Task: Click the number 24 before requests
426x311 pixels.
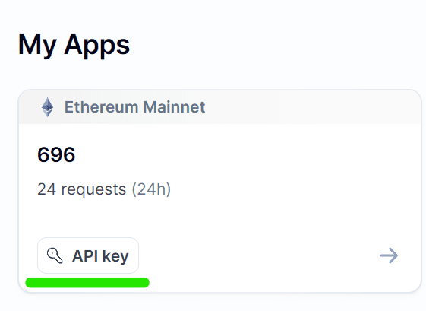Action: [47, 189]
